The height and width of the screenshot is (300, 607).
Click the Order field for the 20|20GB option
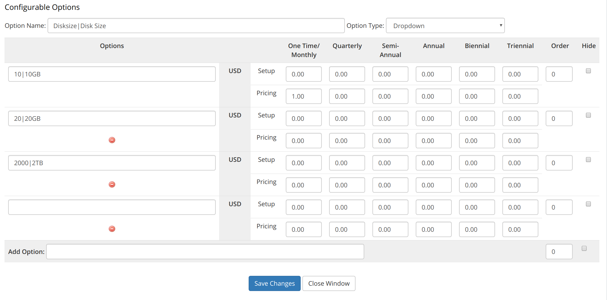click(559, 118)
